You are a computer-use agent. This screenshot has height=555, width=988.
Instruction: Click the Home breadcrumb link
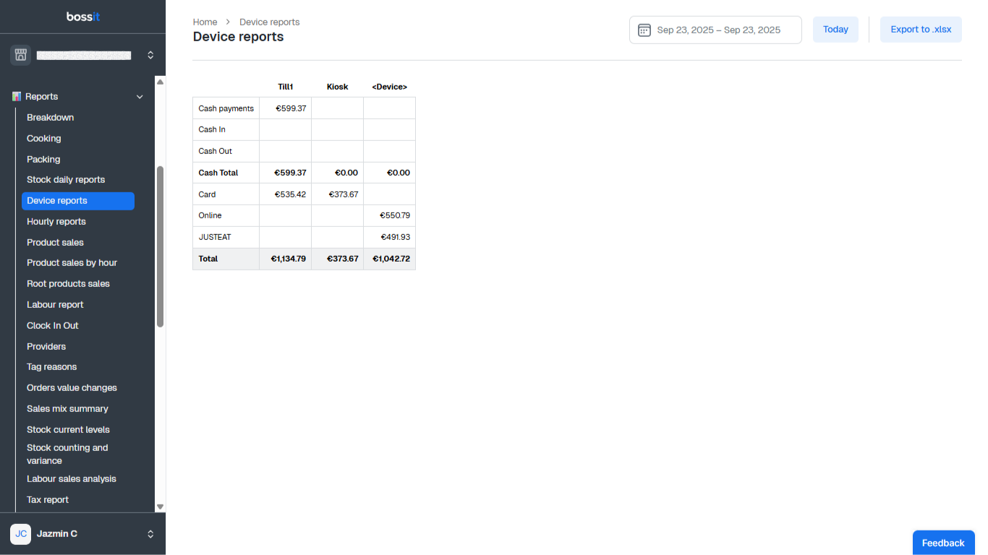[x=205, y=22]
